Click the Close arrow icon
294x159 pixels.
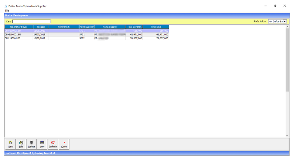pos(64,143)
